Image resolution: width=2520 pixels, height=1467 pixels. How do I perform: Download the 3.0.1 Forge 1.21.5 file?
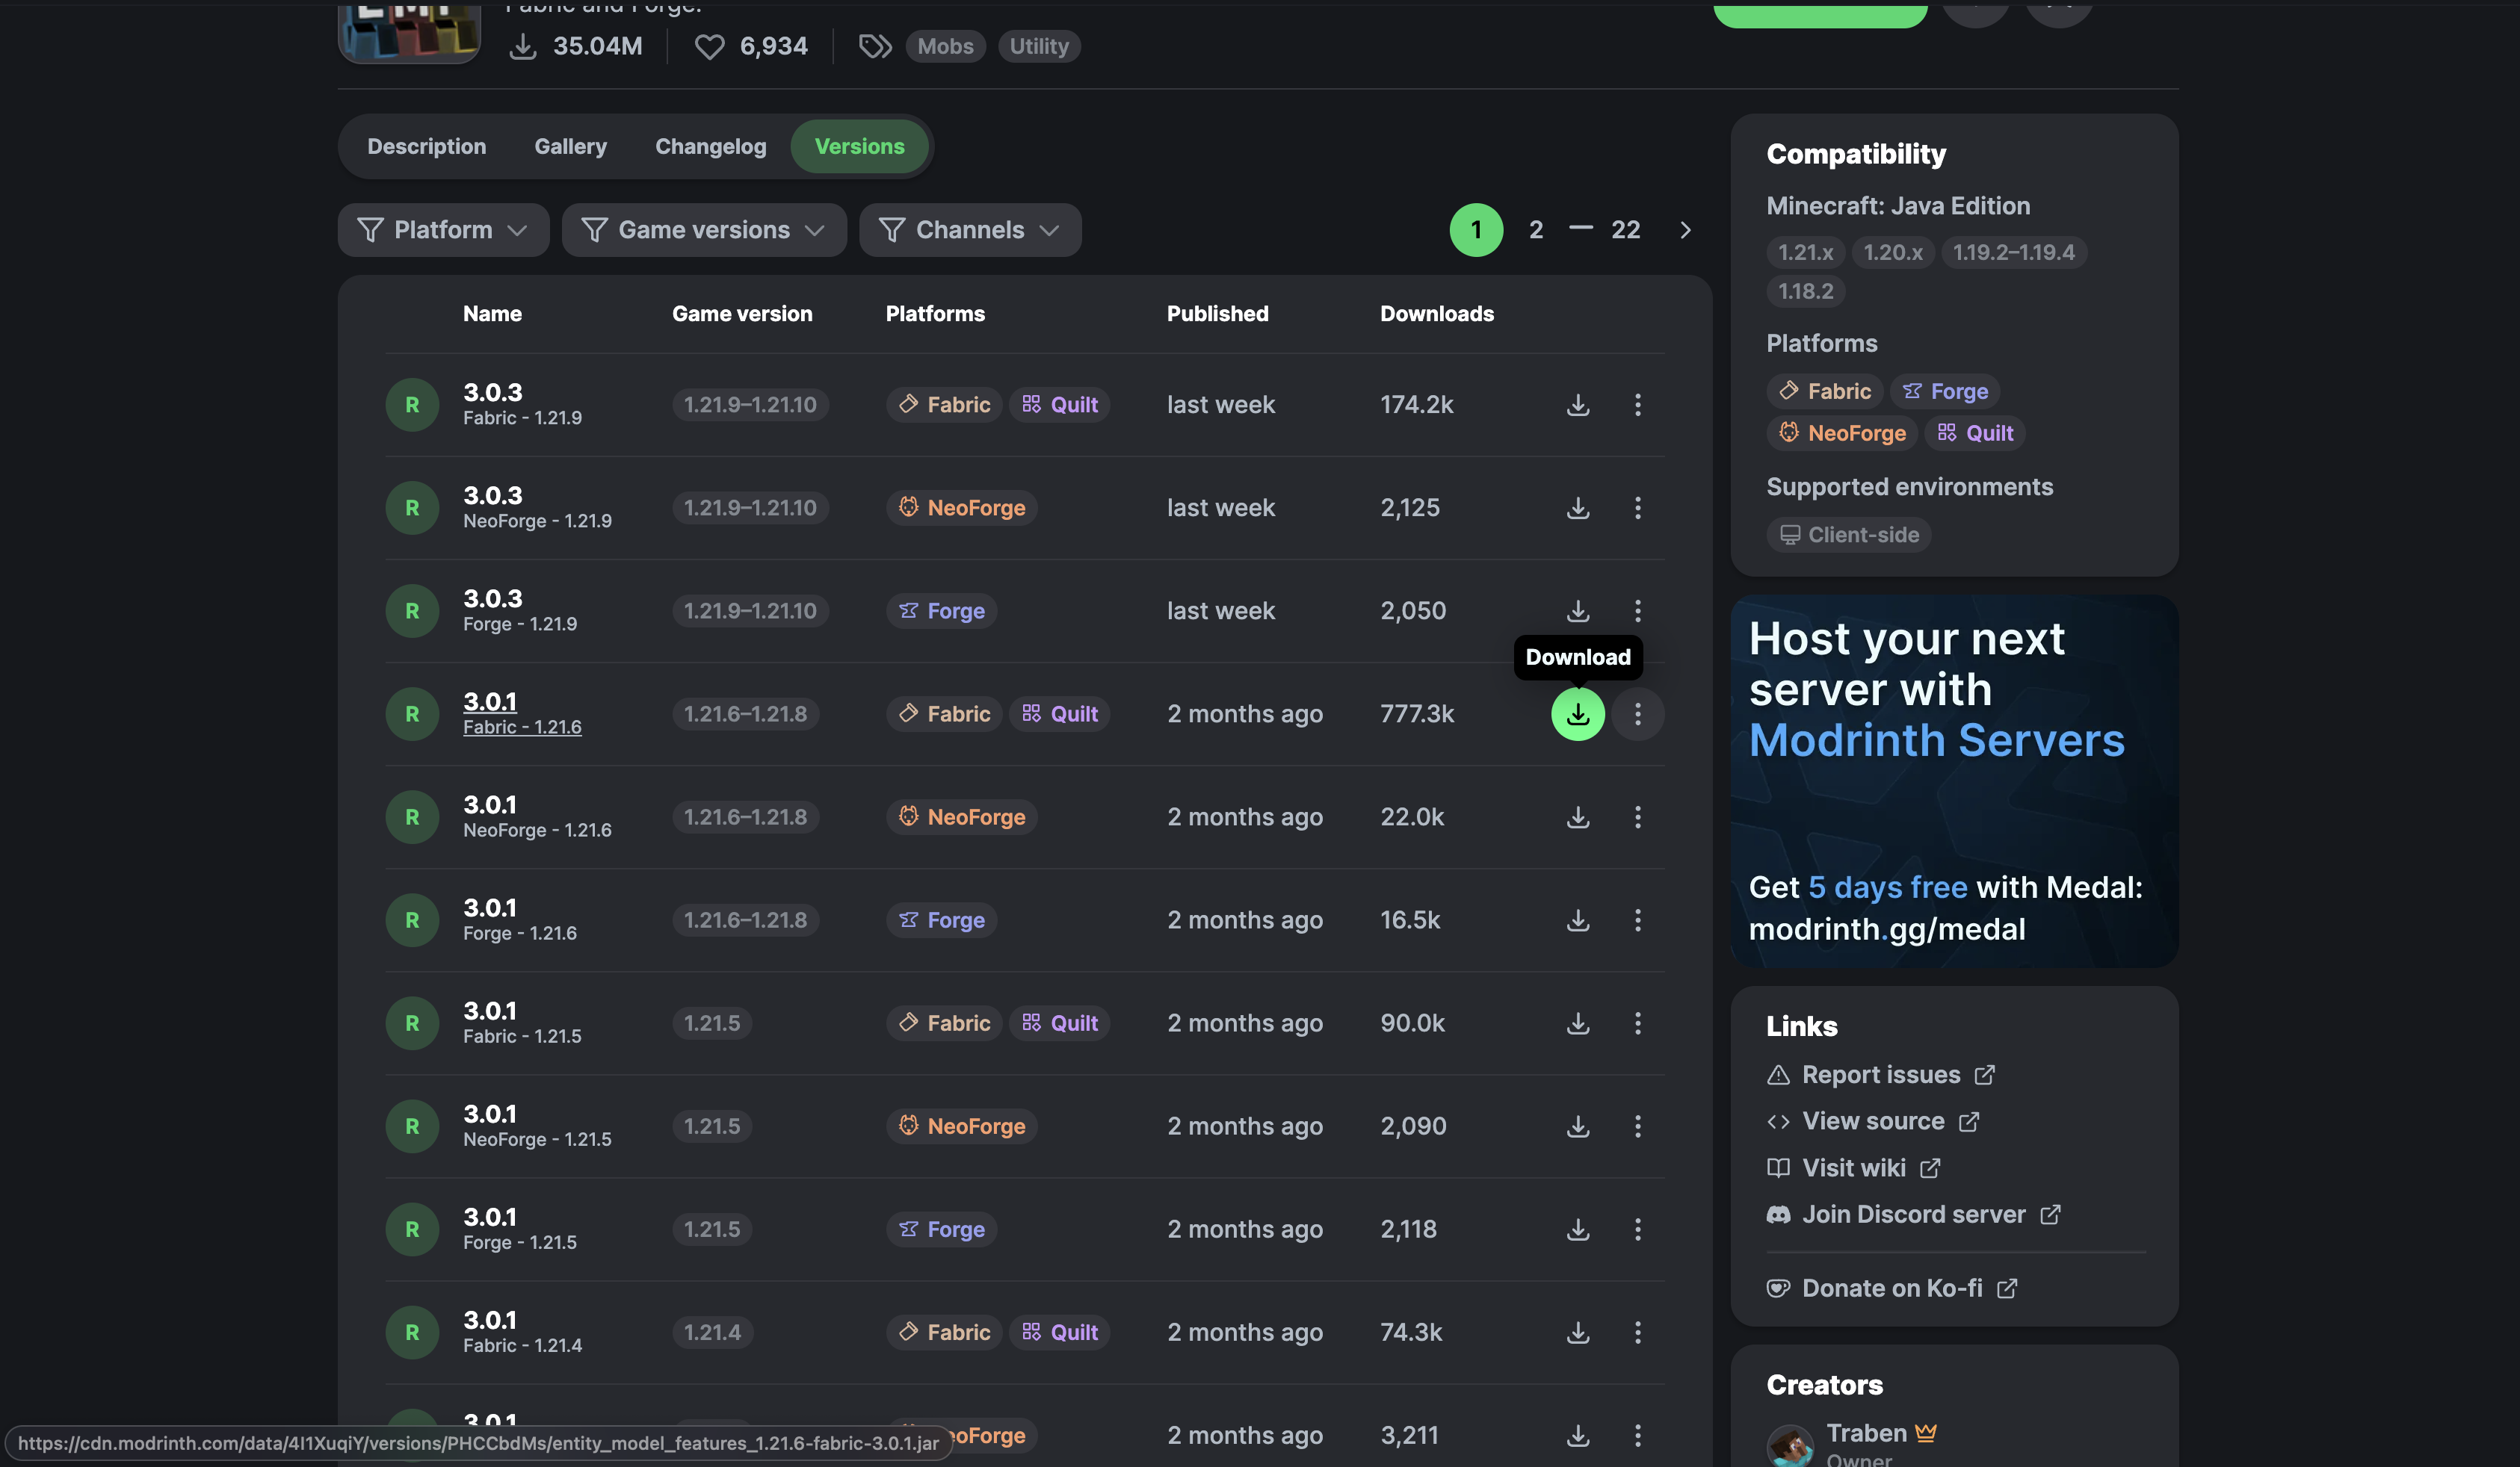1577,1229
